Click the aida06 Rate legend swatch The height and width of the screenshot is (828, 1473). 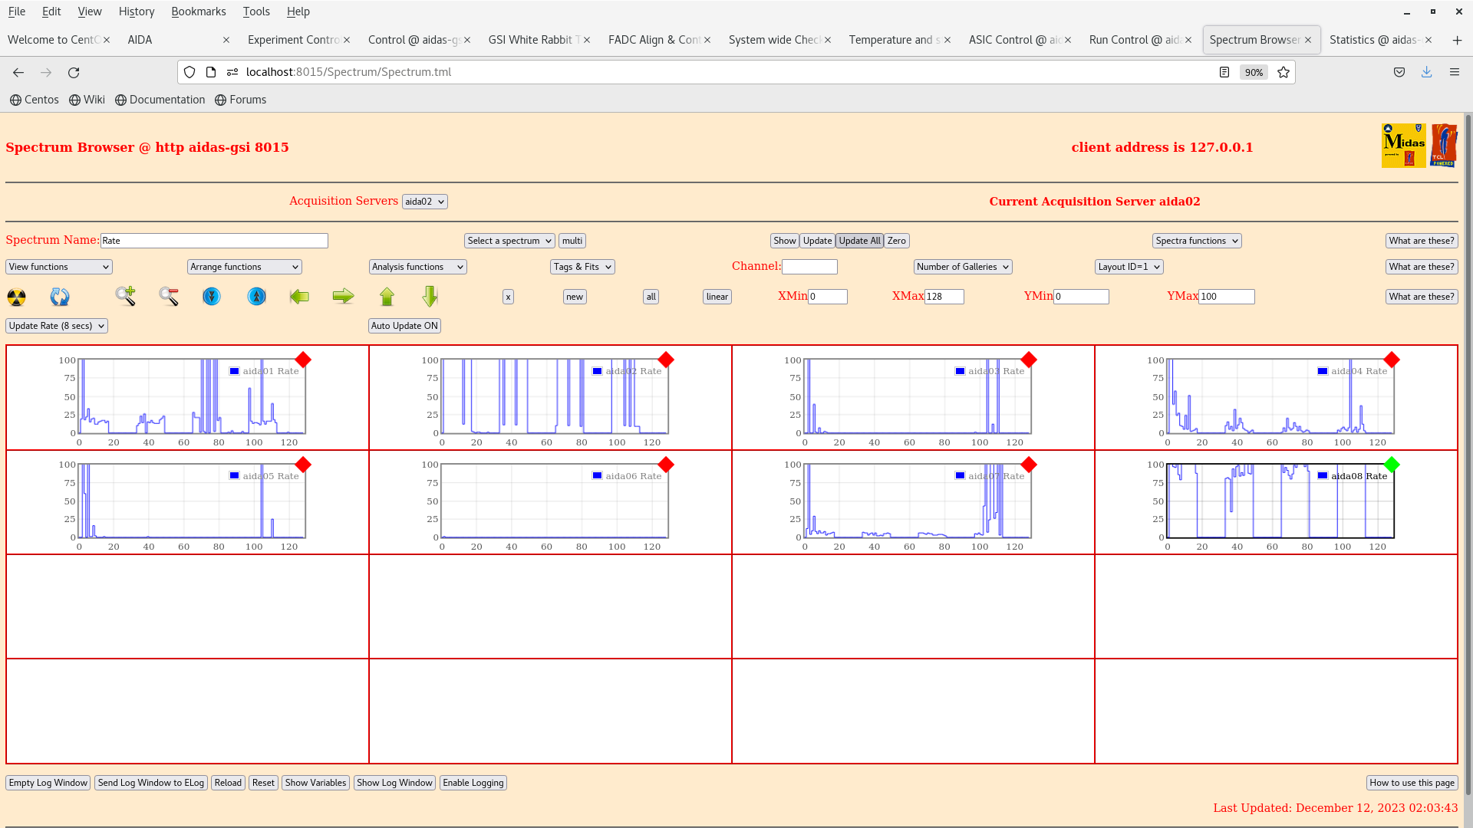[x=597, y=475]
